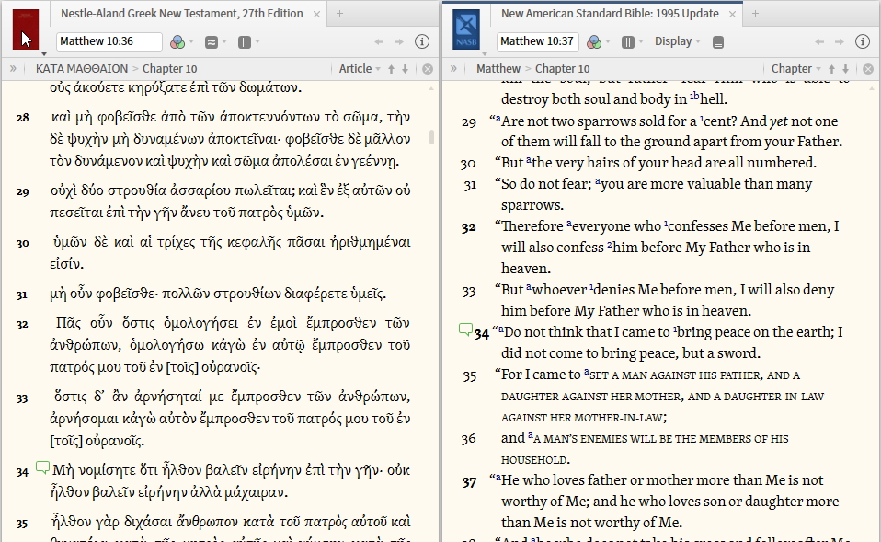
Task: Open visual filters in Greek NT panel
Action: click(x=177, y=41)
